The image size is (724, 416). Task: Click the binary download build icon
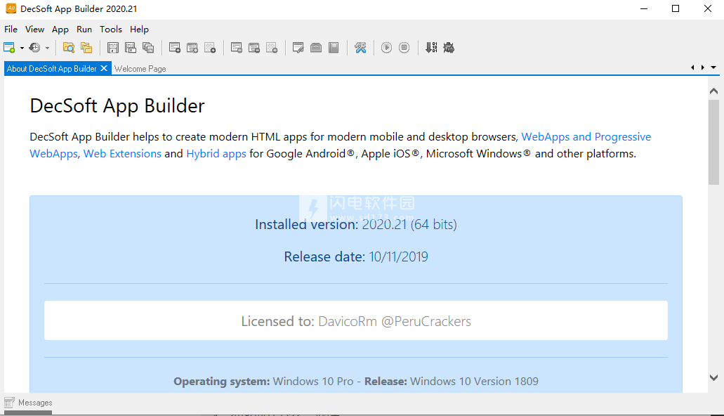431,48
